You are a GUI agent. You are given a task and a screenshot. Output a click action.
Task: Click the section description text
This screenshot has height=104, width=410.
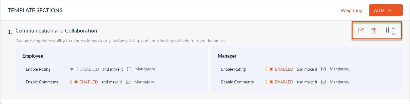(121, 41)
